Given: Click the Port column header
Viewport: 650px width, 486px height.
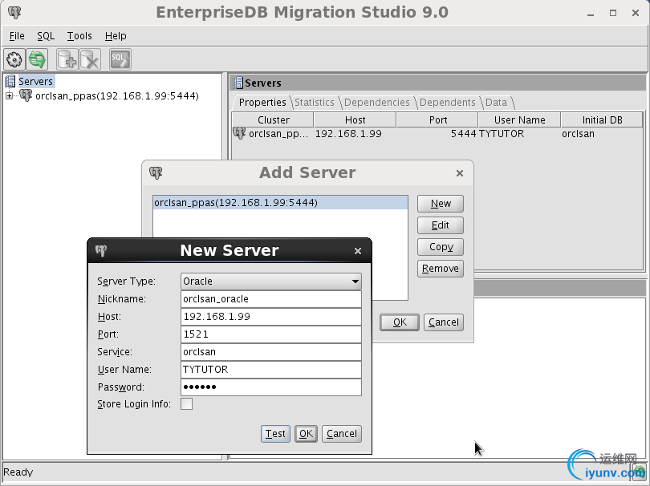Looking at the screenshot, I should point(438,120).
